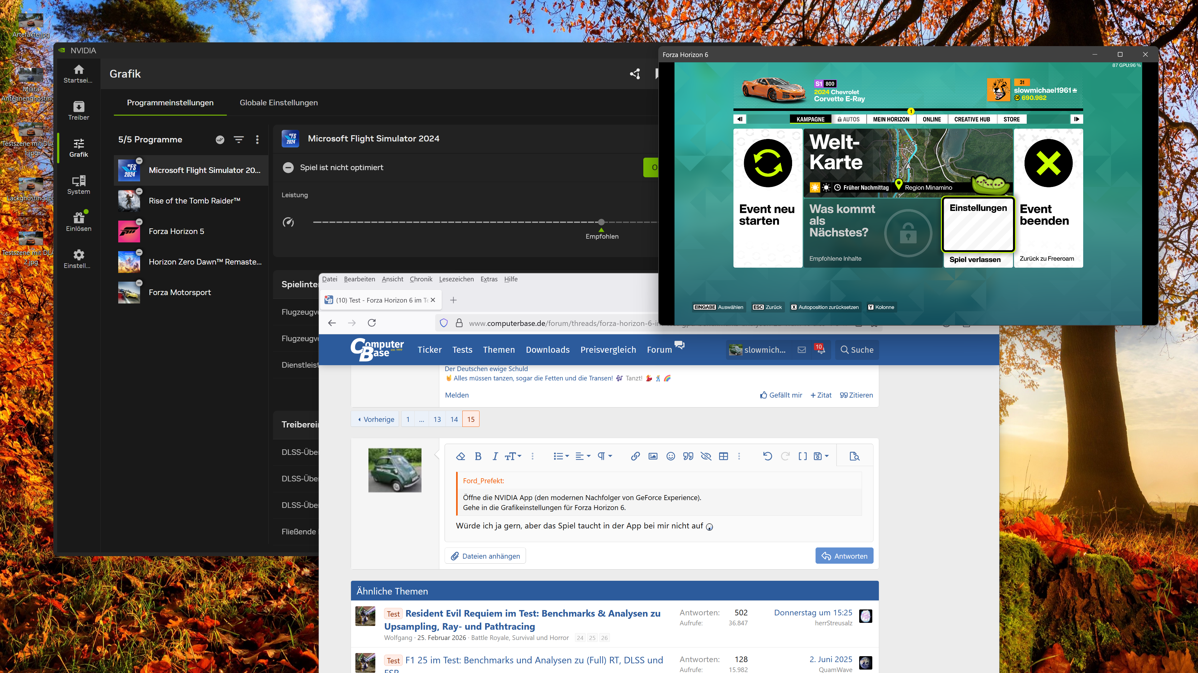Open Chronik menu in Firefox
The image size is (1198, 673).
(x=421, y=279)
